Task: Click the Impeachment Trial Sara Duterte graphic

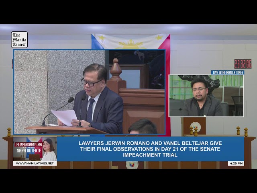Action: 35,149
